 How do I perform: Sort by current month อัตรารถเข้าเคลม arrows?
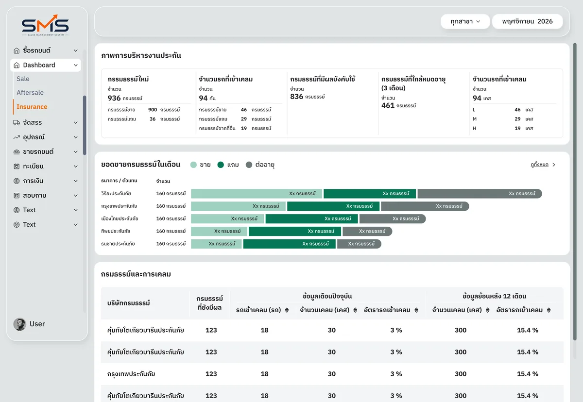(416, 310)
